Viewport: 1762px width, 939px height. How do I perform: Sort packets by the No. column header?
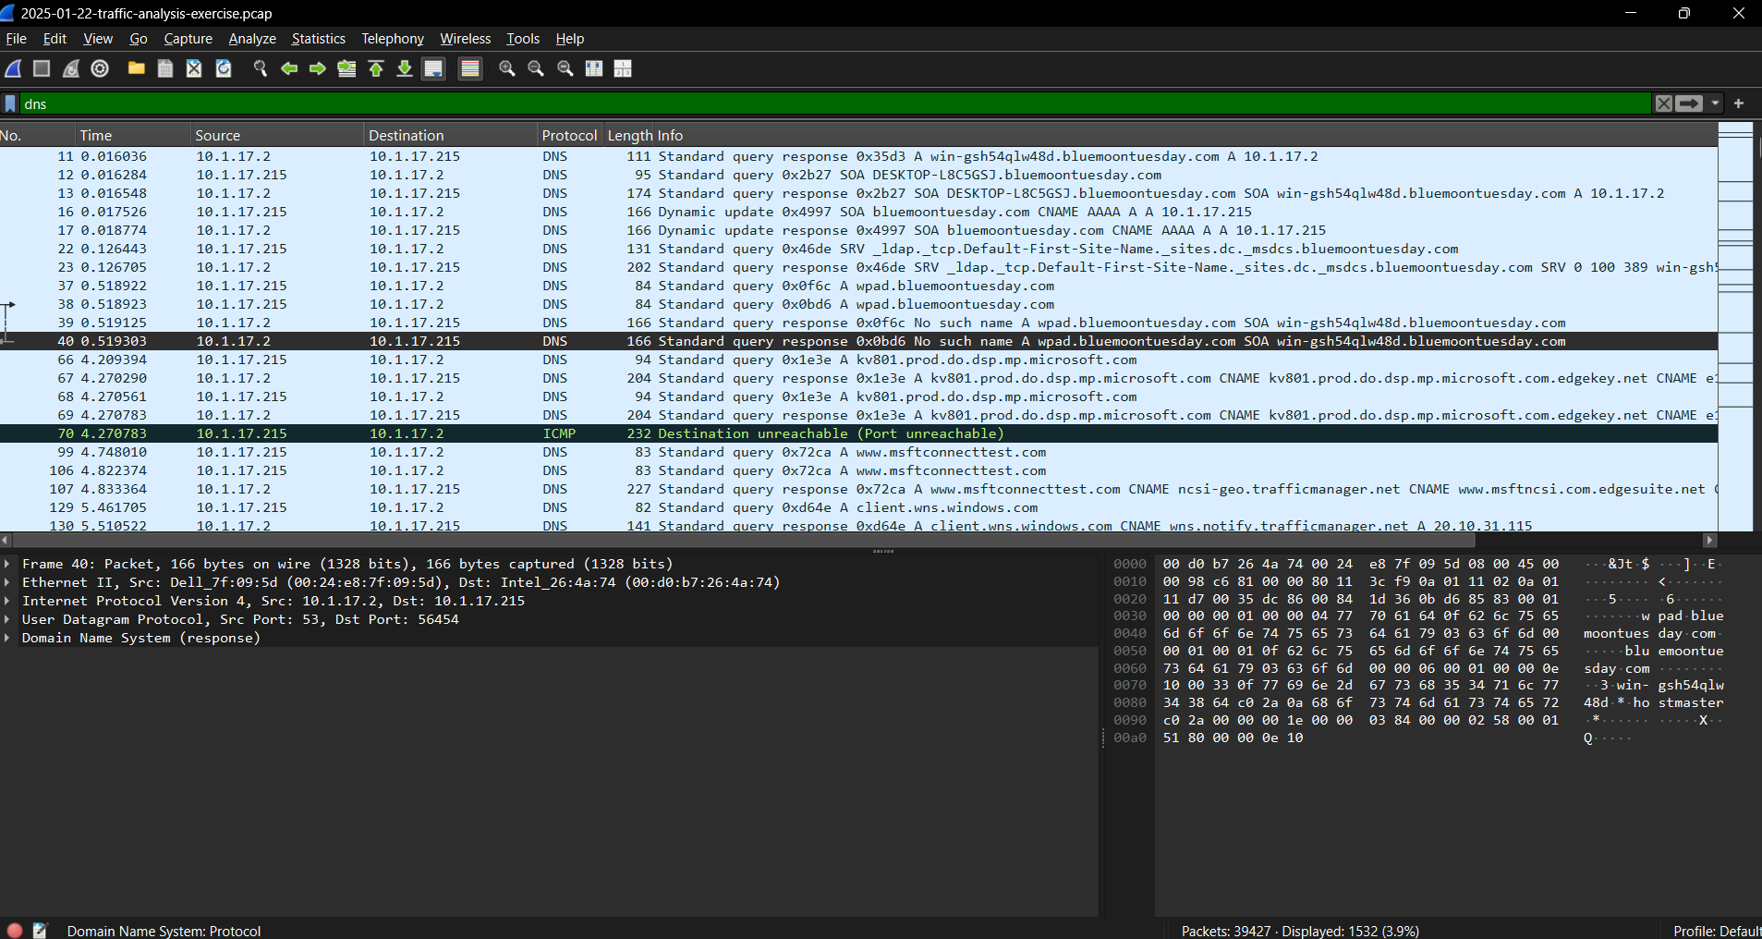[x=37, y=135]
